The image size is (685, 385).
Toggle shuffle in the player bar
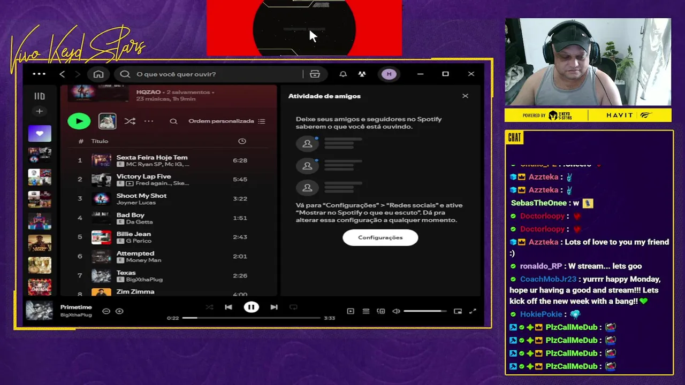pos(209,307)
